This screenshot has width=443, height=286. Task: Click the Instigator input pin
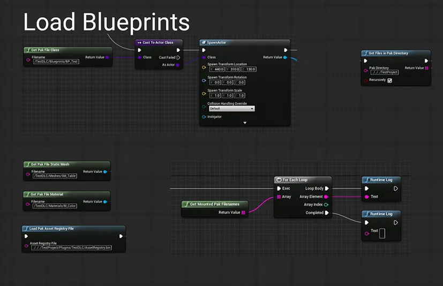[204, 117]
